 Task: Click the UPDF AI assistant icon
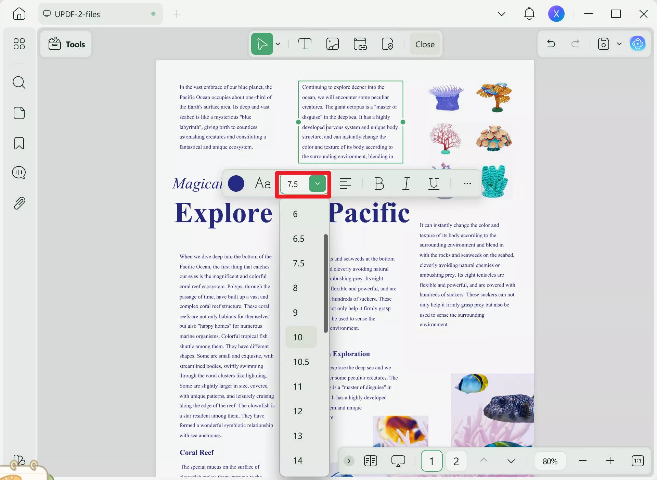coord(638,44)
